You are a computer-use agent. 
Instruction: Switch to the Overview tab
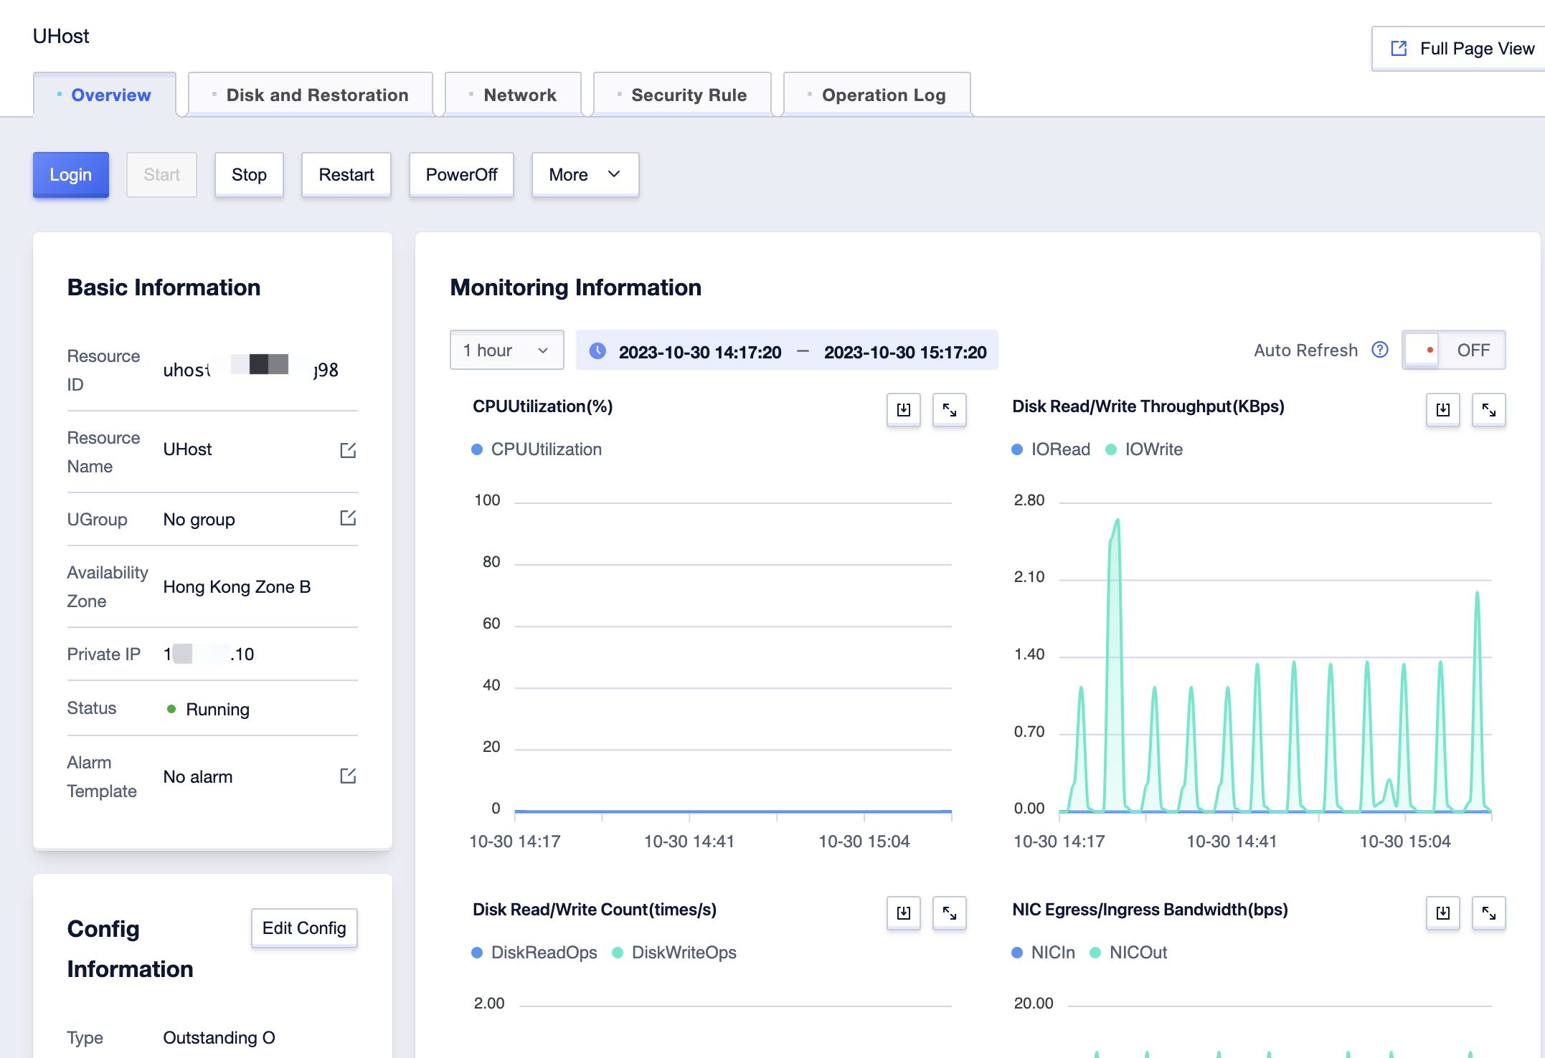click(105, 95)
